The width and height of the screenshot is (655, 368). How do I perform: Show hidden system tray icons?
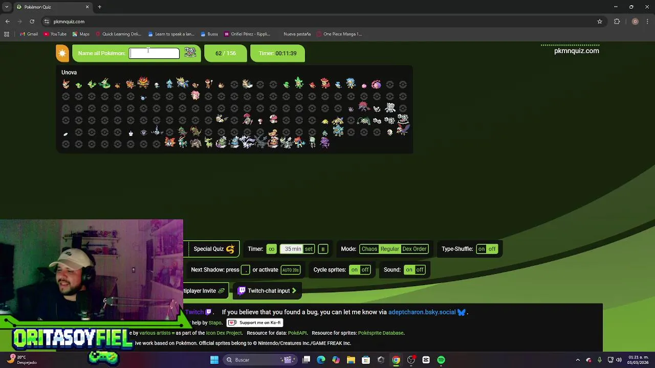click(x=578, y=360)
